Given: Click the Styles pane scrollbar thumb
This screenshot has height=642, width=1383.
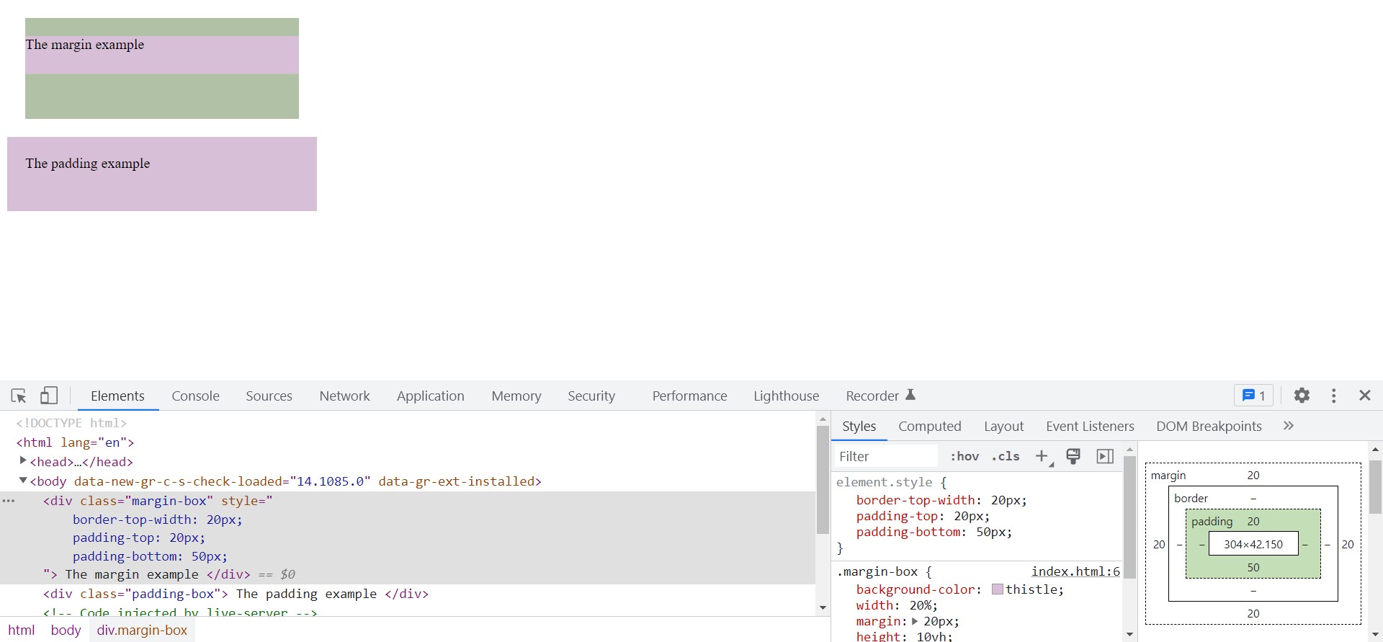Looking at the screenshot, I should (x=1129, y=517).
